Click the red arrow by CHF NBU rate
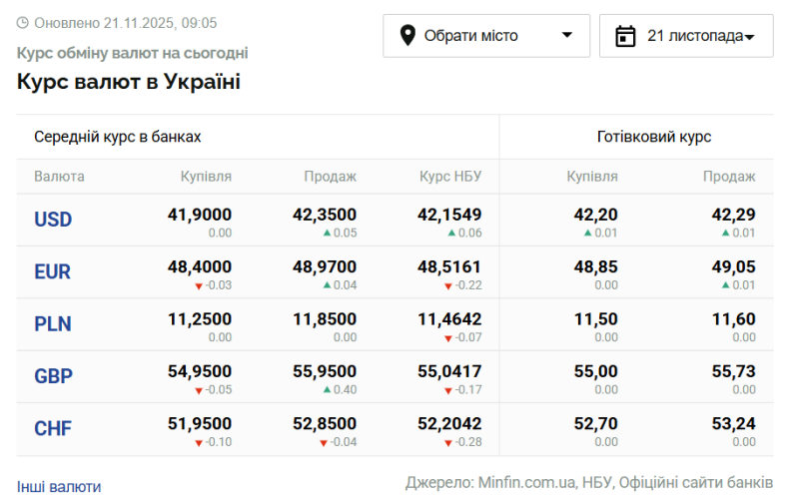This screenshot has width=799, height=500. tap(448, 442)
